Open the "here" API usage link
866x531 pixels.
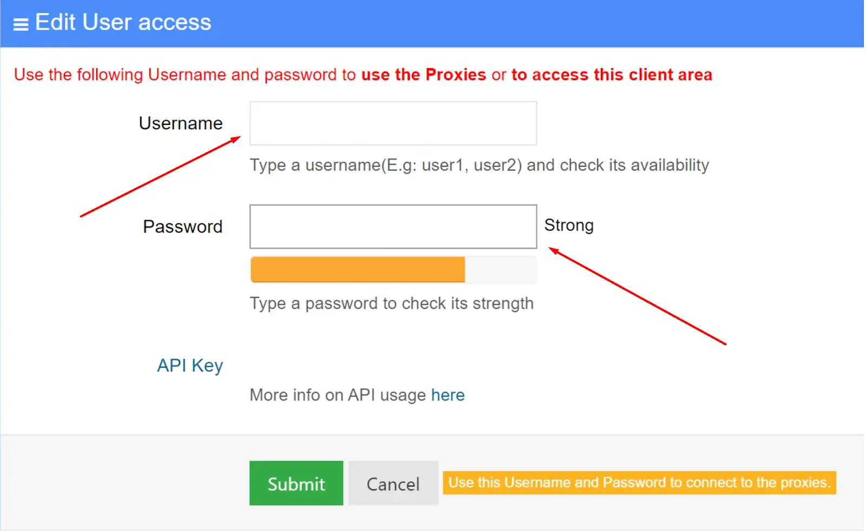[448, 395]
